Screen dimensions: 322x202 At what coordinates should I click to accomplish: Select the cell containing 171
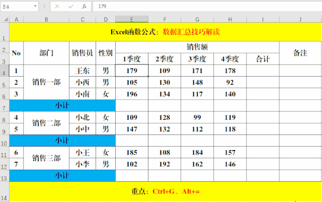pyautogui.click(x=197, y=71)
